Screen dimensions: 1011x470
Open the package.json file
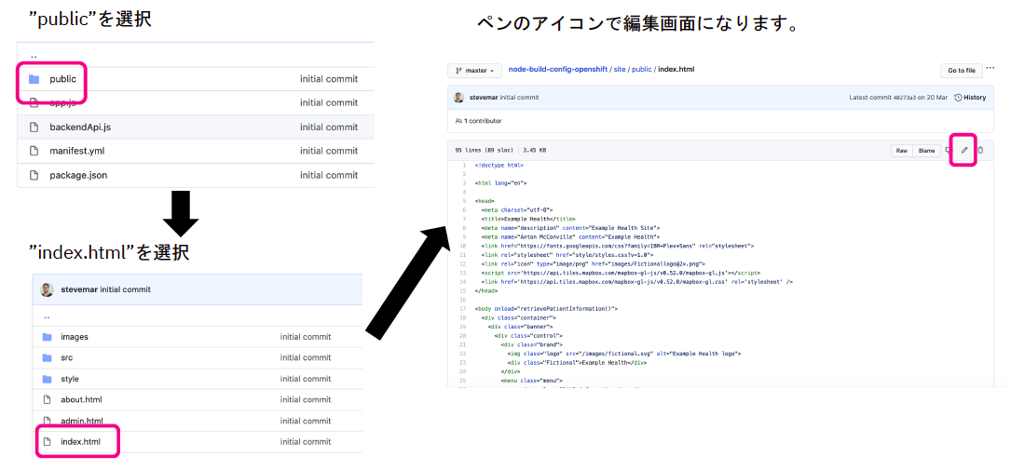point(78,175)
